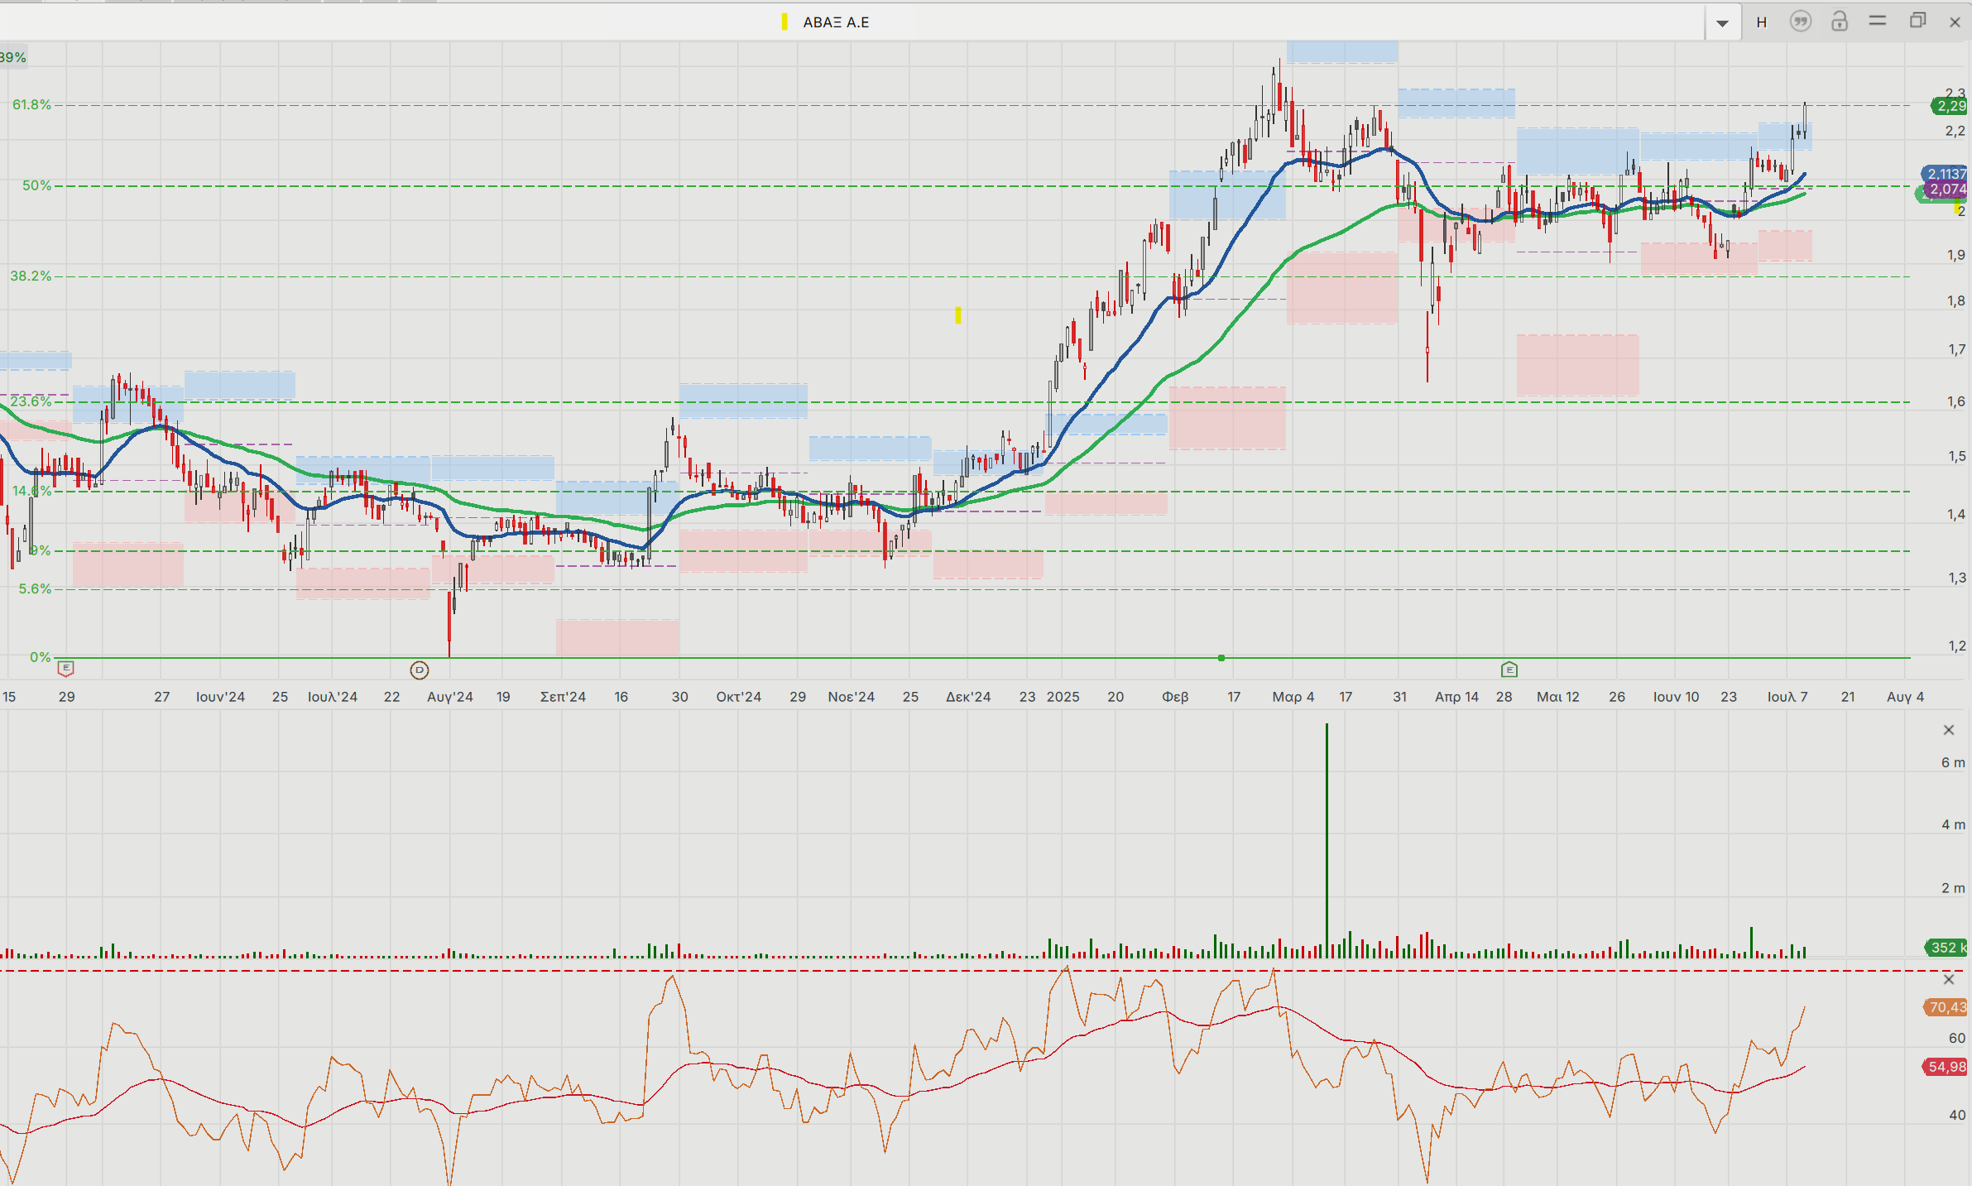Select the 38.2% Fibonacci level label
Image resolution: width=1972 pixels, height=1186 pixels.
[x=31, y=276]
